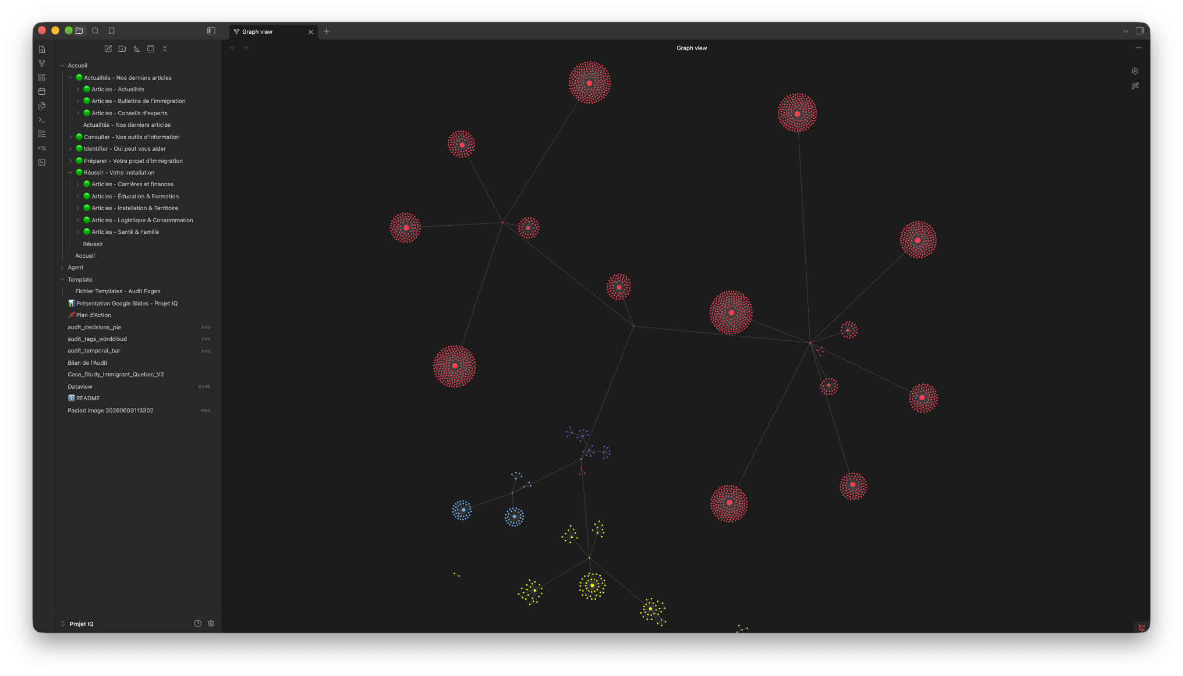Expand the Agent folder
Screen dimensions: 1183x676
point(62,268)
